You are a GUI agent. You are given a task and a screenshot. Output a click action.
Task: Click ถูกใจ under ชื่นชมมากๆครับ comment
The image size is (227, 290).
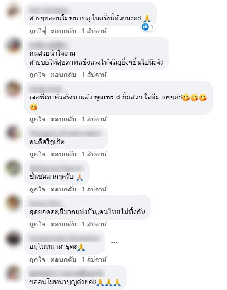point(37,189)
